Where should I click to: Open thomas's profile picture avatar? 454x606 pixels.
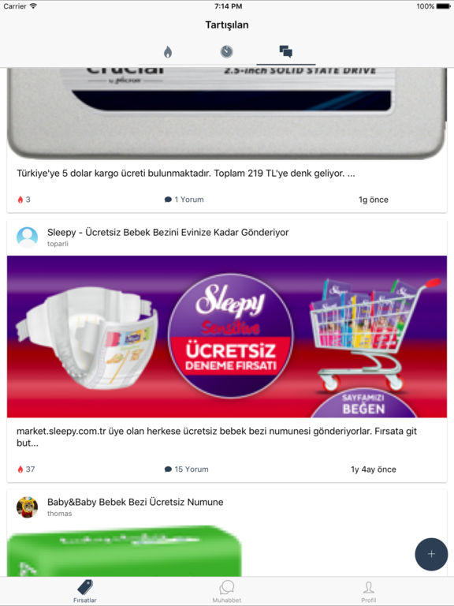(27, 507)
